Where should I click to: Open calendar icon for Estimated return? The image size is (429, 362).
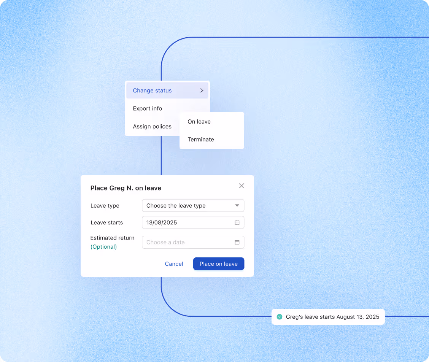[237, 243]
